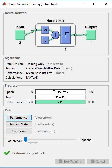Select the W weight block icon
The width and height of the screenshot is (112, 168).
click(x=45, y=30)
